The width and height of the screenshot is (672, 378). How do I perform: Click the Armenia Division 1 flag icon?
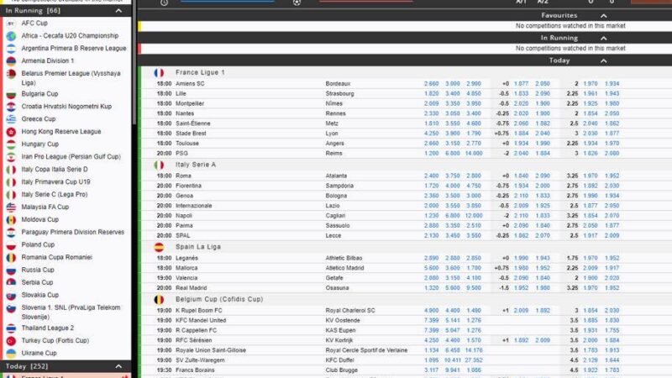point(11,60)
